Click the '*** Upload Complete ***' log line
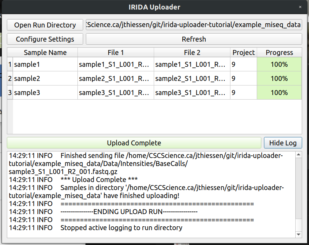This screenshot has width=309, height=245. point(73,180)
